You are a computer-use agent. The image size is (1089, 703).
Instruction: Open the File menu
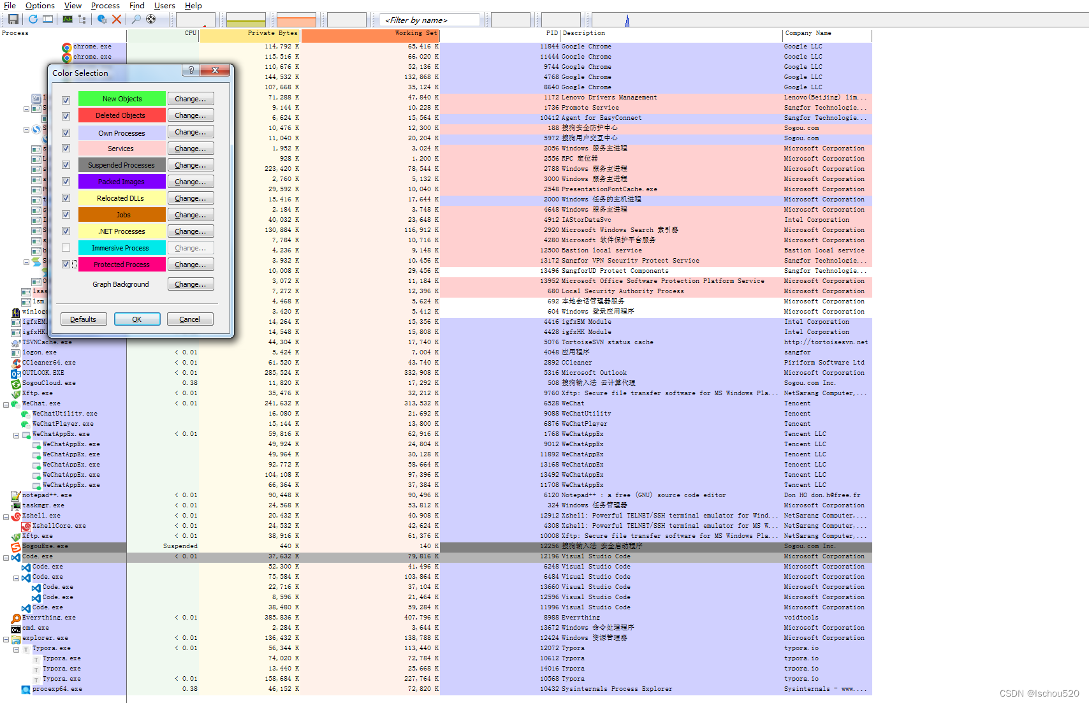click(10, 5)
